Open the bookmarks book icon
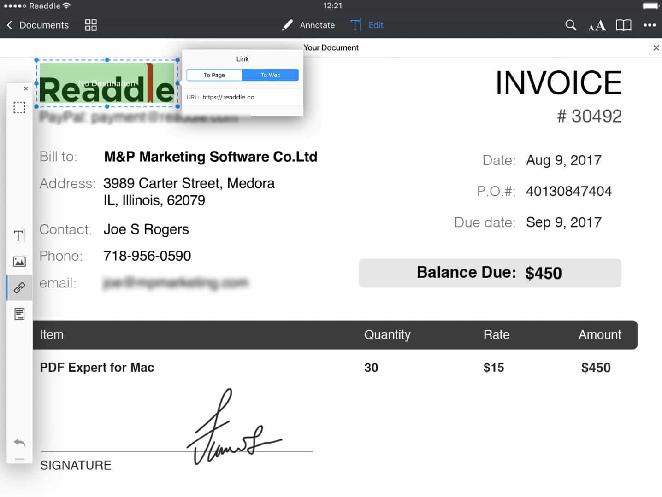This screenshot has height=497, width=662. coord(623,25)
